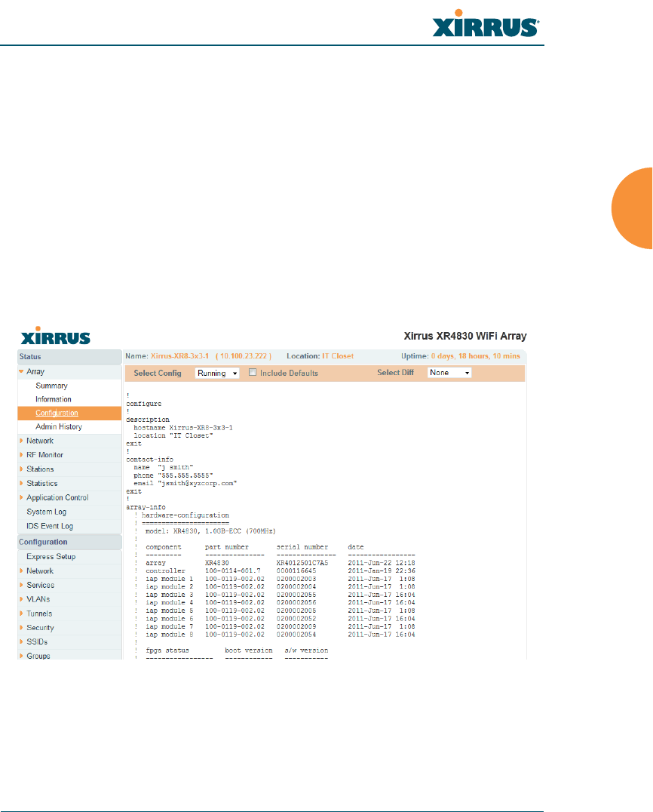The width and height of the screenshot is (653, 812).
Task: Click the location "IT Closet" config line
Action: click(173, 435)
